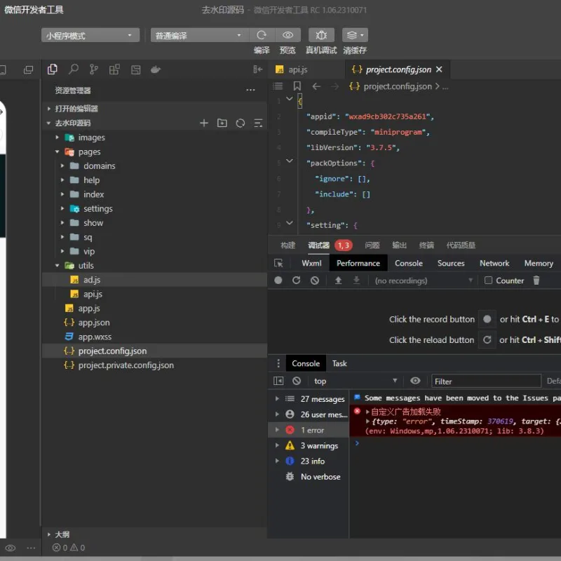The height and width of the screenshot is (561, 561).
Task: Click the new file plus icon
Action: pyautogui.click(x=204, y=123)
